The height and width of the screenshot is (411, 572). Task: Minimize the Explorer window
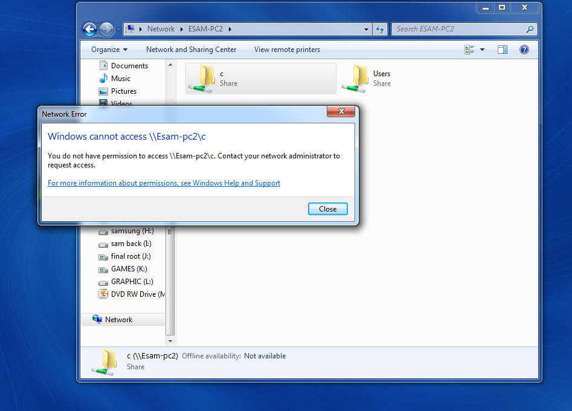tap(485, 8)
